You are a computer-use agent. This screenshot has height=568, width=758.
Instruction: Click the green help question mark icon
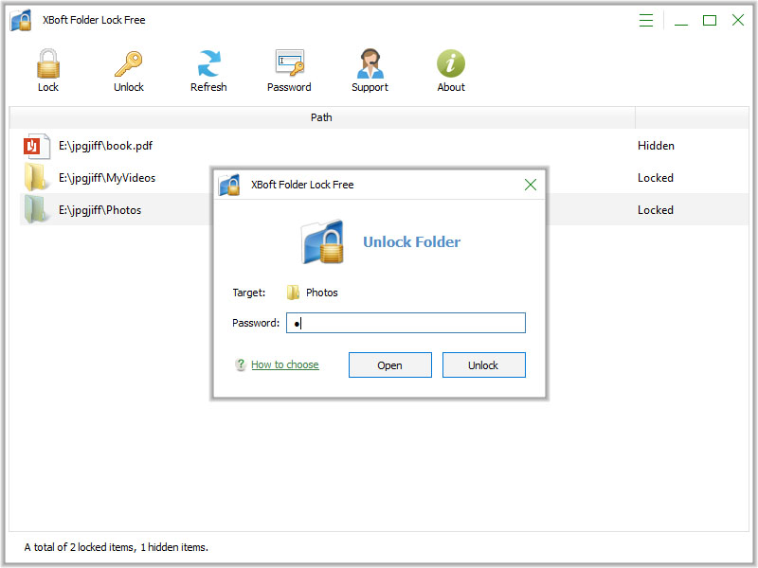(x=241, y=364)
